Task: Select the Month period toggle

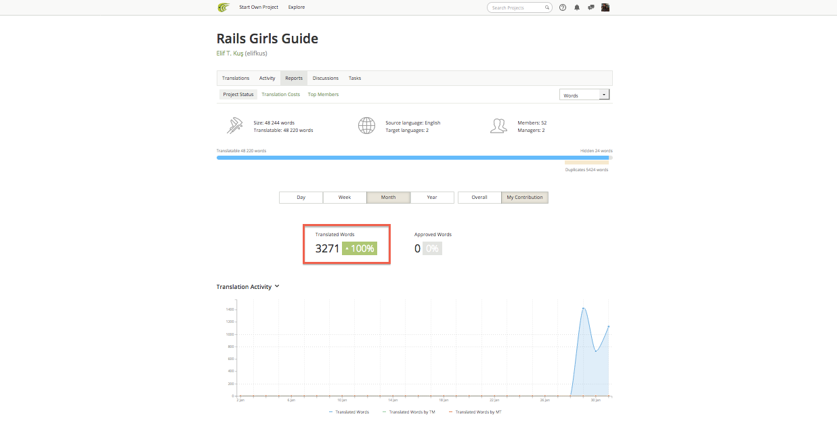Action: tap(388, 198)
